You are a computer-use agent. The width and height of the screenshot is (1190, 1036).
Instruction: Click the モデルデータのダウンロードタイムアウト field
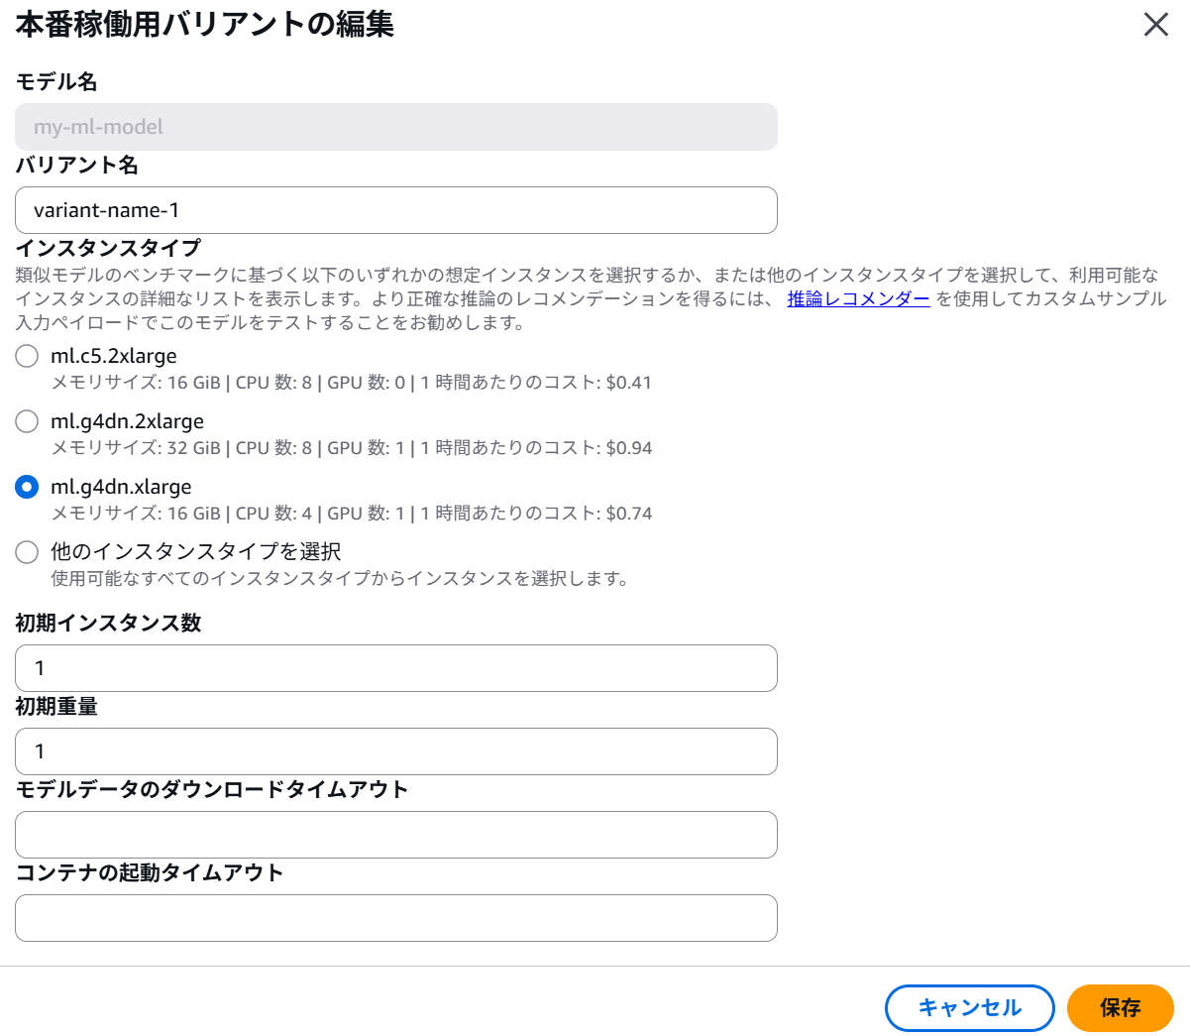pyautogui.click(x=396, y=834)
